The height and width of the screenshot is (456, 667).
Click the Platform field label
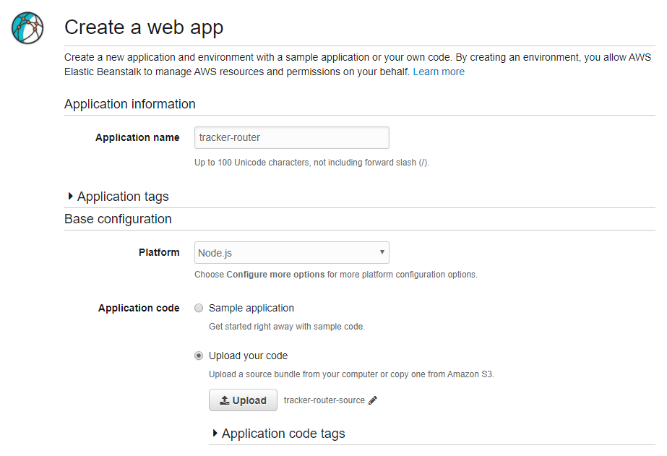159,252
